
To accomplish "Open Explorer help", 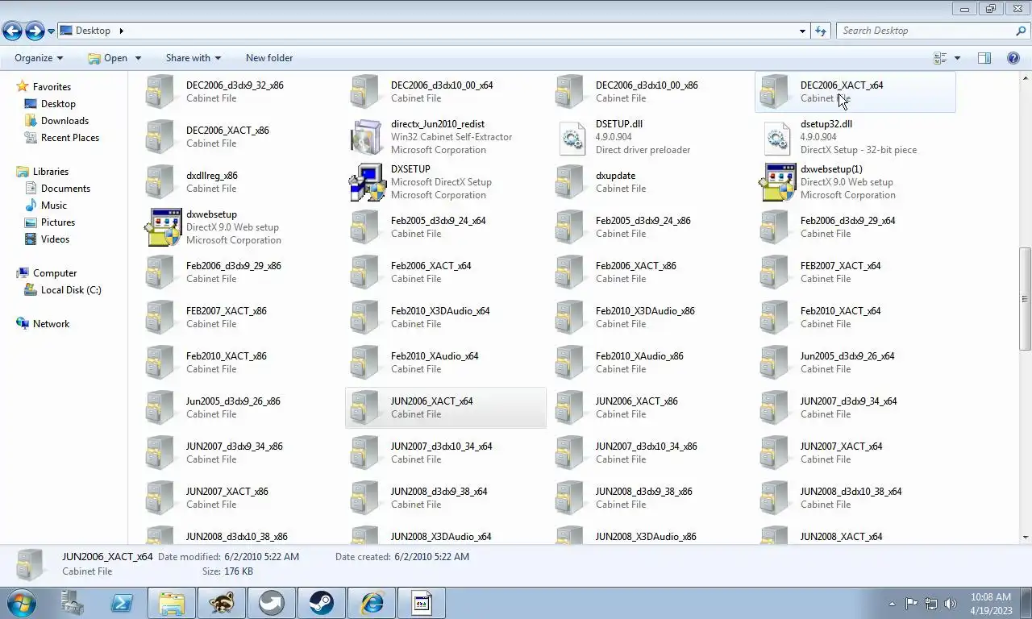I will point(1013,58).
